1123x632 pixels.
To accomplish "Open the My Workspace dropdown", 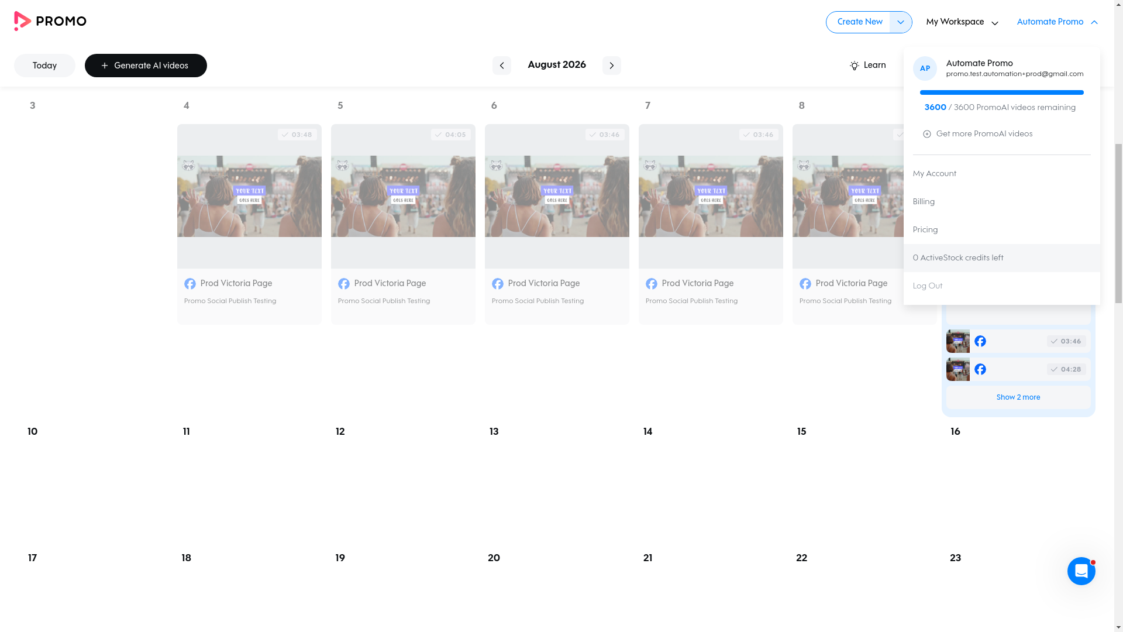I will [x=962, y=22].
